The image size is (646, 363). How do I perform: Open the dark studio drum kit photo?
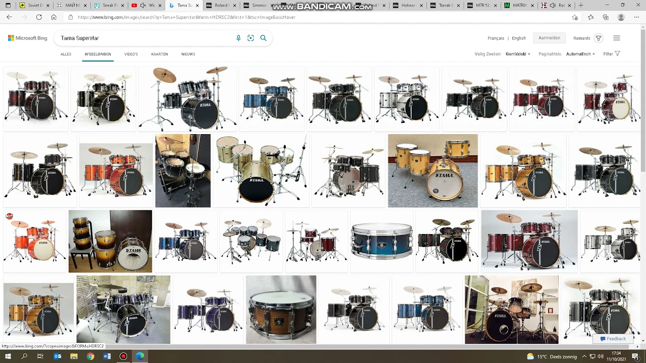183,170
